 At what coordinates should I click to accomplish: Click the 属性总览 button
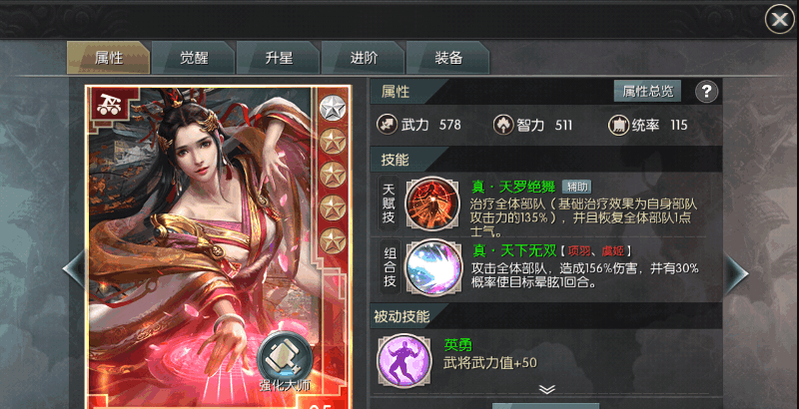pyautogui.click(x=647, y=92)
